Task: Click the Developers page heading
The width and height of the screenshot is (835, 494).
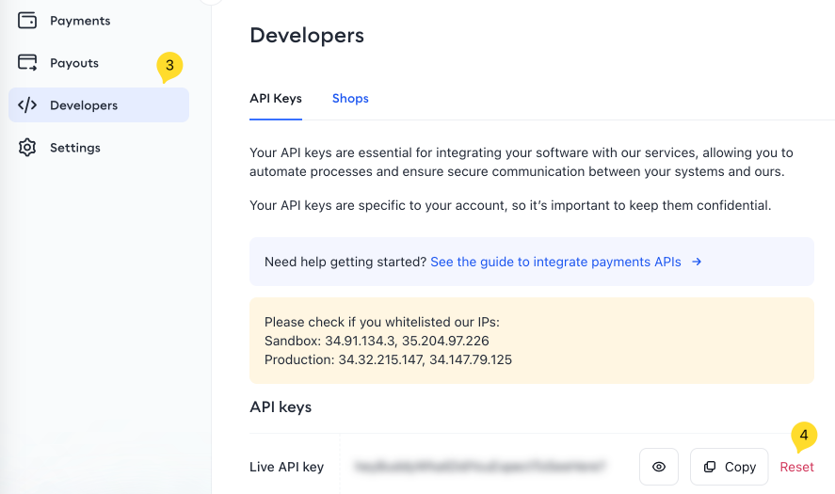Action: pyautogui.click(x=307, y=36)
